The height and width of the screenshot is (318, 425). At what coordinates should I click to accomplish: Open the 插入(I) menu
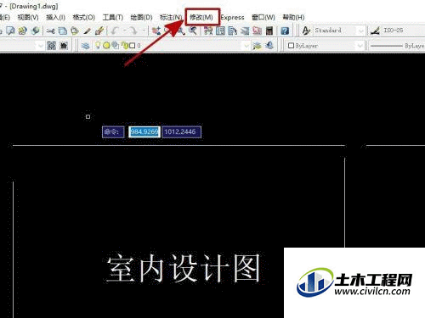(x=55, y=18)
